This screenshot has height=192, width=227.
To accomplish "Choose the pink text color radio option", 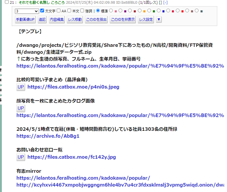I will point(111,11).
